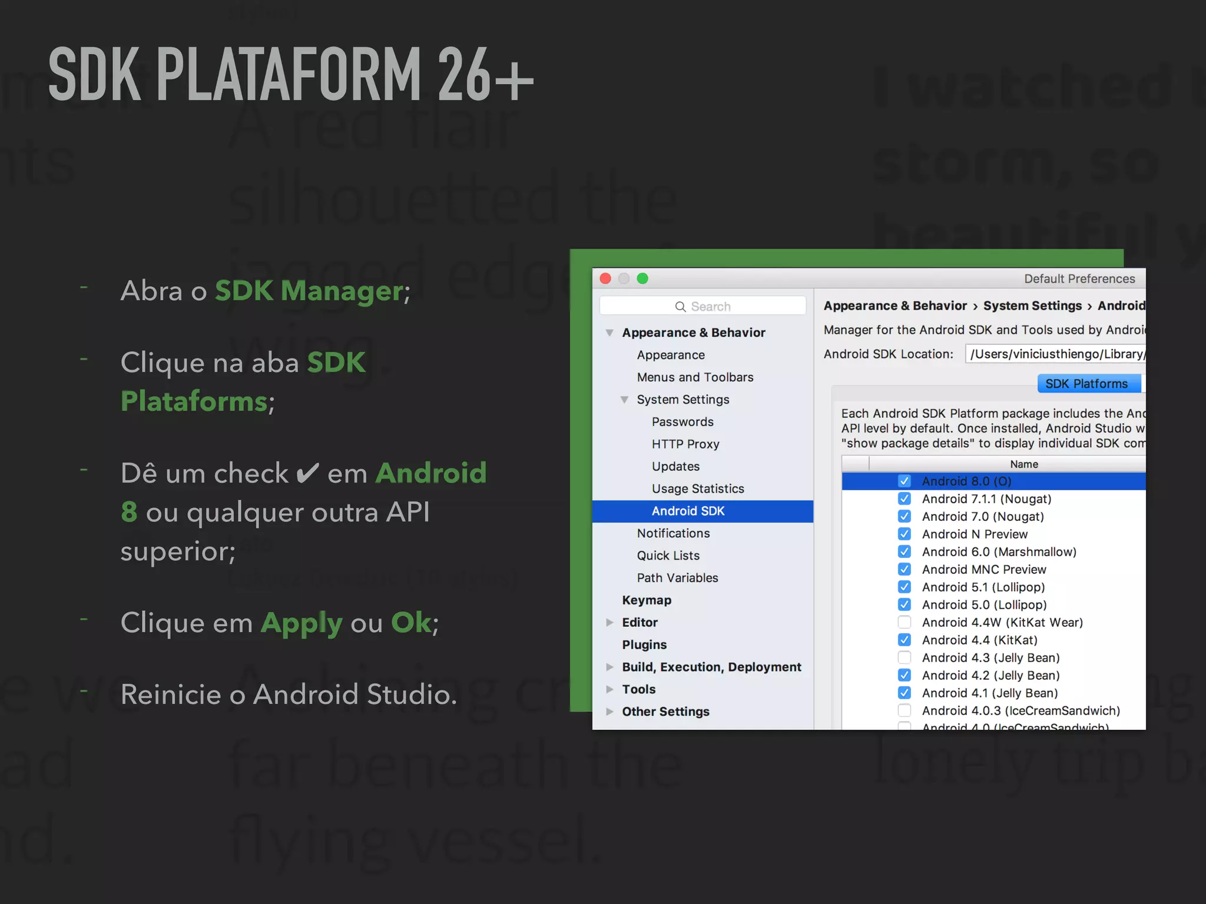Select the Updates settings item
This screenshot has height=904, width=1206.
(675, 467)
